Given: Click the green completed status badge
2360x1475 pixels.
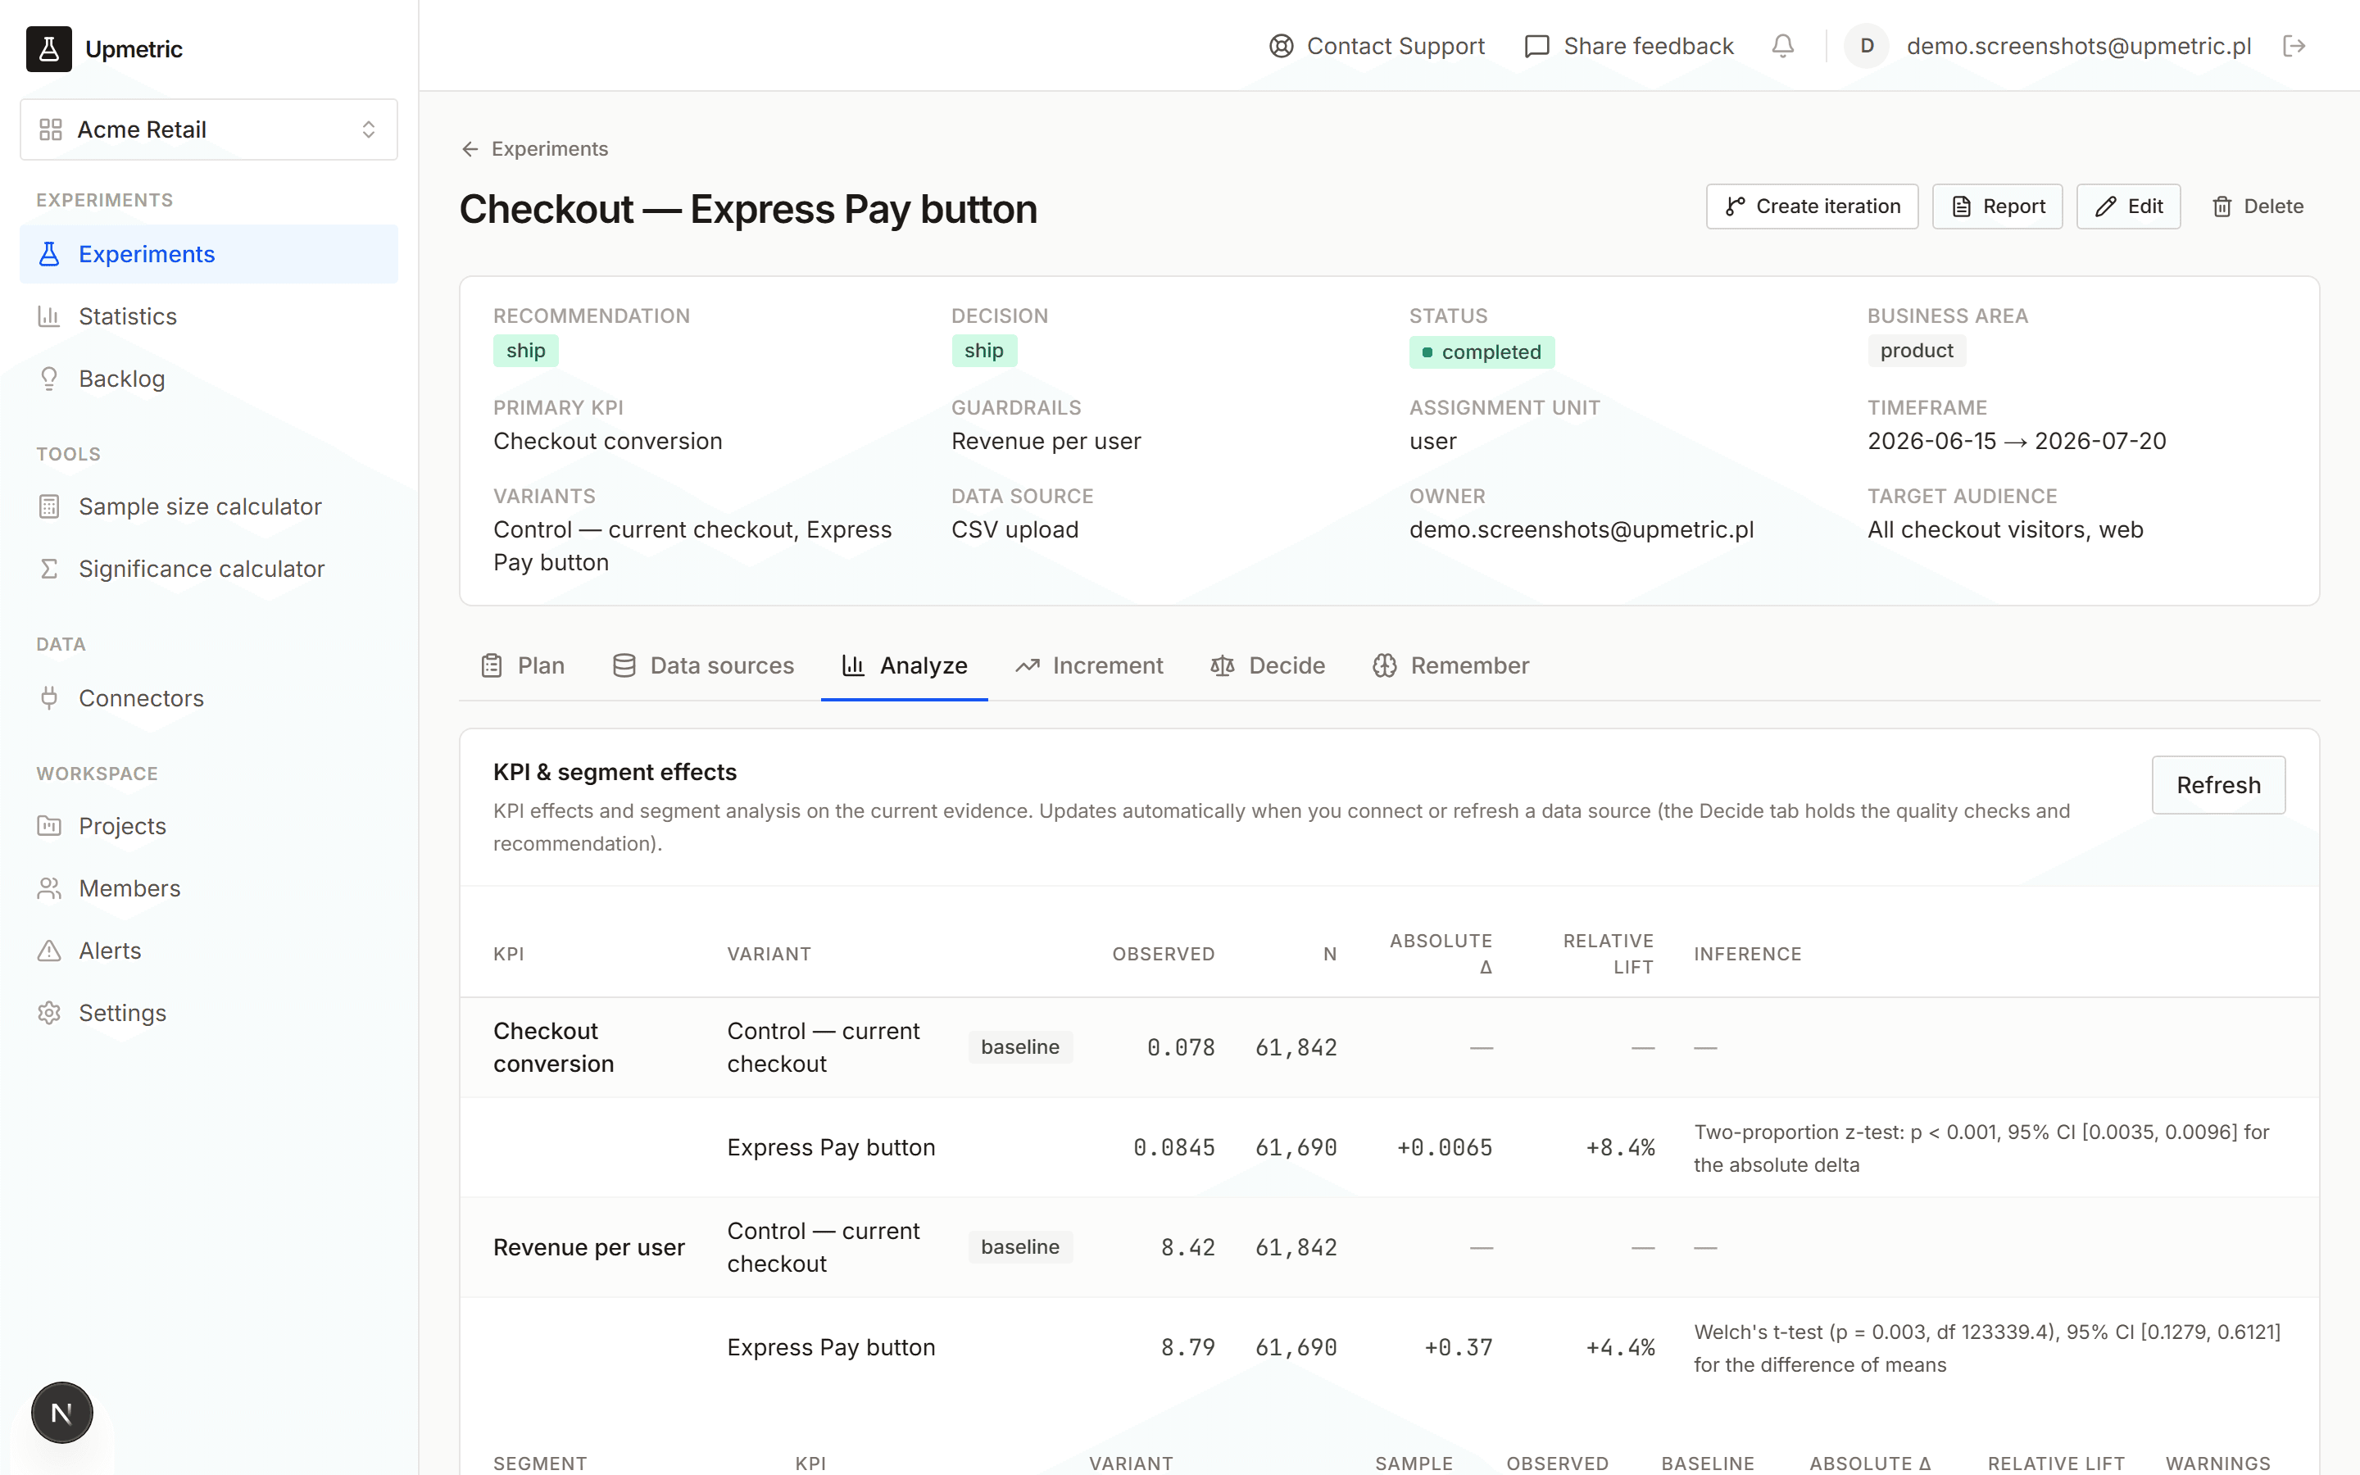Looking at the screenshot, I should [1482, 352].
